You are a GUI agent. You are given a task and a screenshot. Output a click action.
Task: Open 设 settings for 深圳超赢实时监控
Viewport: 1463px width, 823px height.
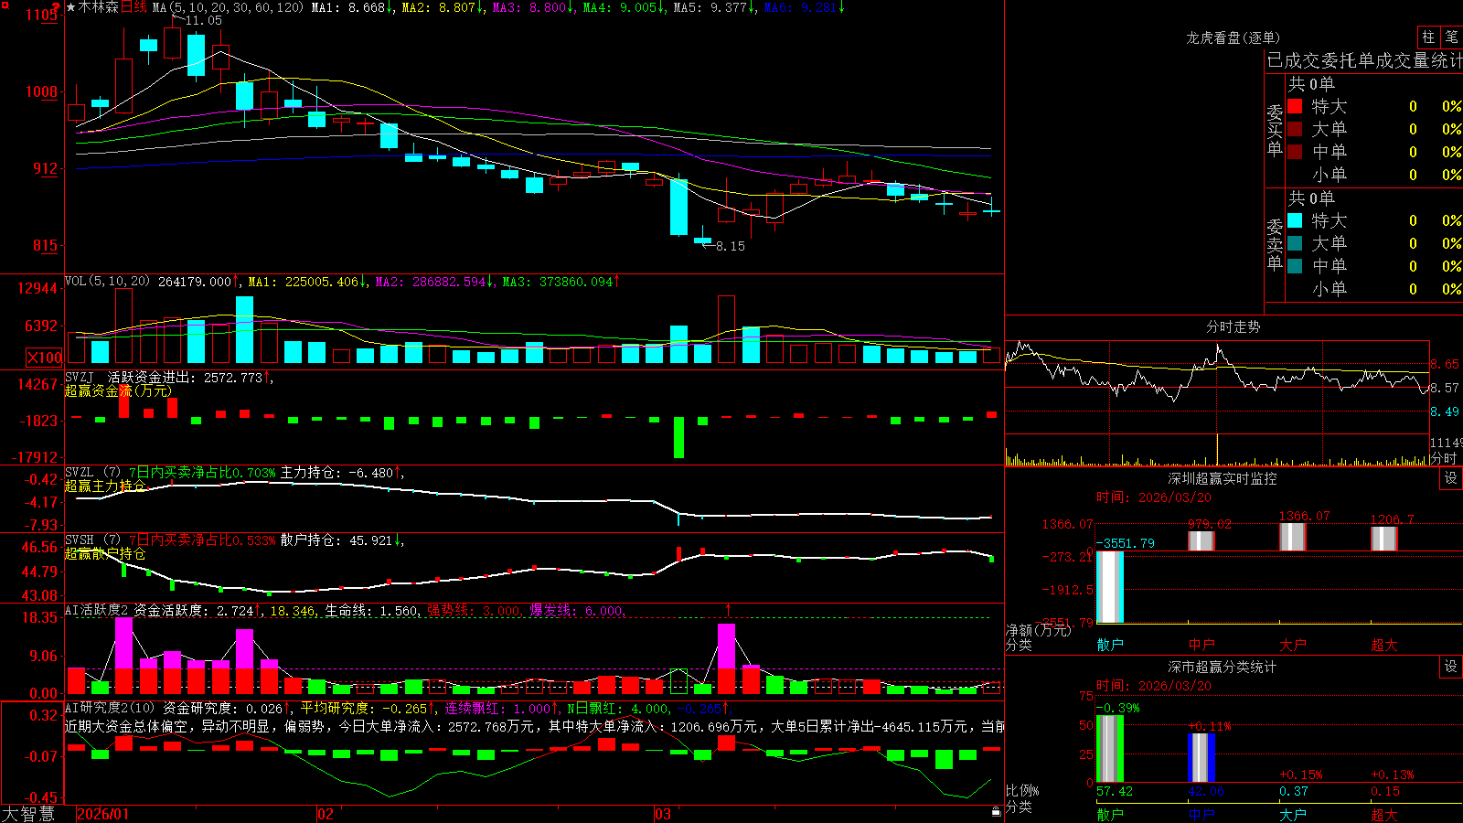tap(1451, 478)
